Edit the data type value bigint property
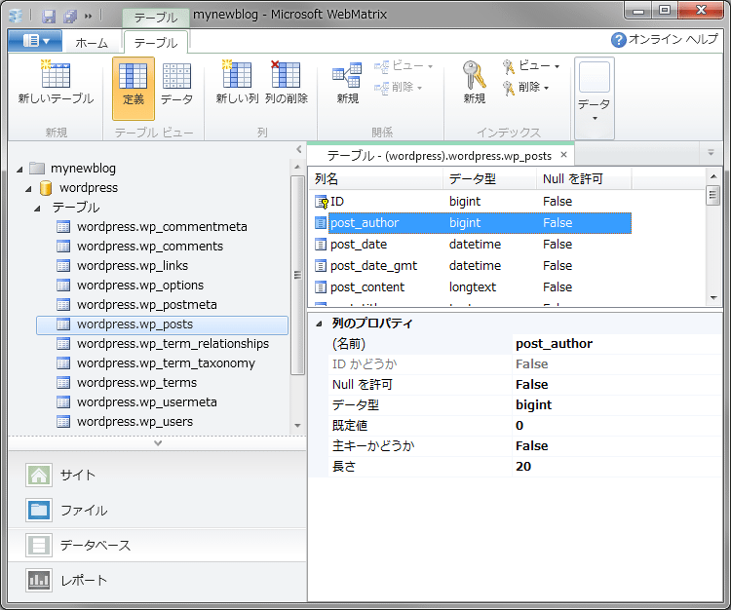The image size is (731, 610). coord(617,405)
